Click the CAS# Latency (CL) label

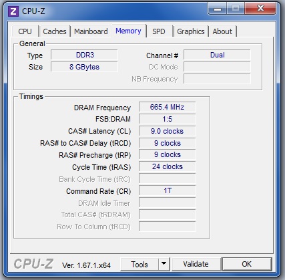pos(99,131)
